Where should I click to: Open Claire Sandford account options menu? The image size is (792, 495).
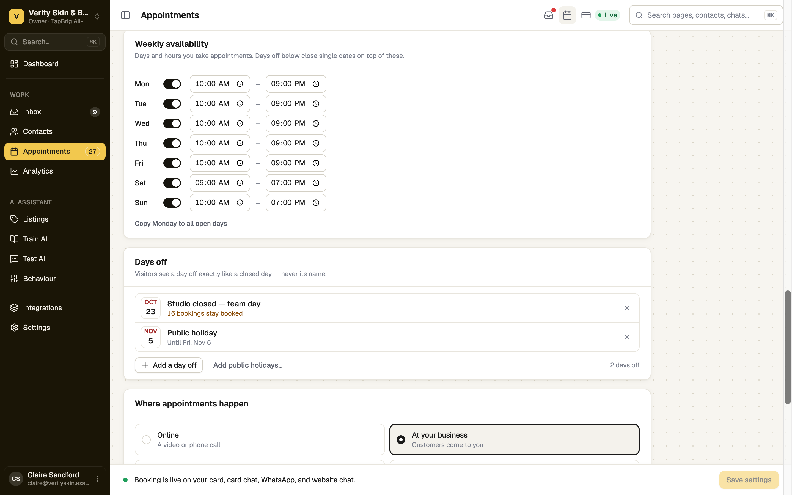pyautogui.click(x=97, y=479)
